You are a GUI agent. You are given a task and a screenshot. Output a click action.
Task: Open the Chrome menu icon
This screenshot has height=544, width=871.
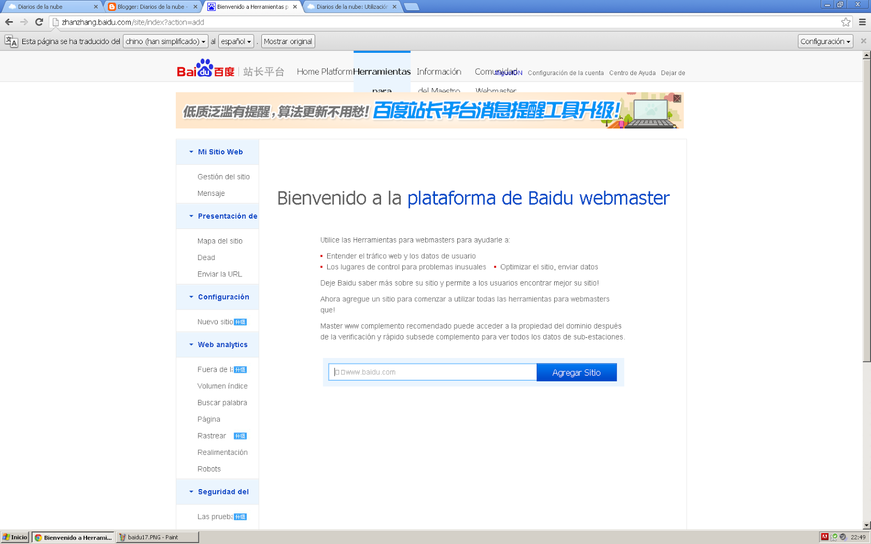pos(862,22)
